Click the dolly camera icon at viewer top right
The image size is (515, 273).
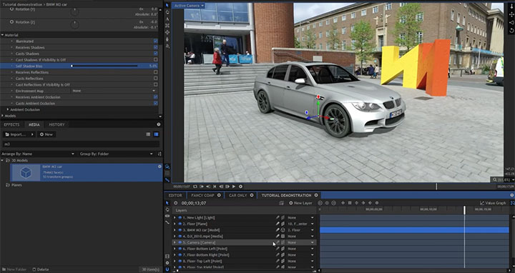tap(511, 6)
